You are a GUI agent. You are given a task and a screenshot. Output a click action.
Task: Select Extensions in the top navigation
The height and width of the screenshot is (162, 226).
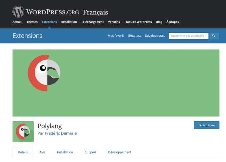pyautogui.click(x=49, y=22)
